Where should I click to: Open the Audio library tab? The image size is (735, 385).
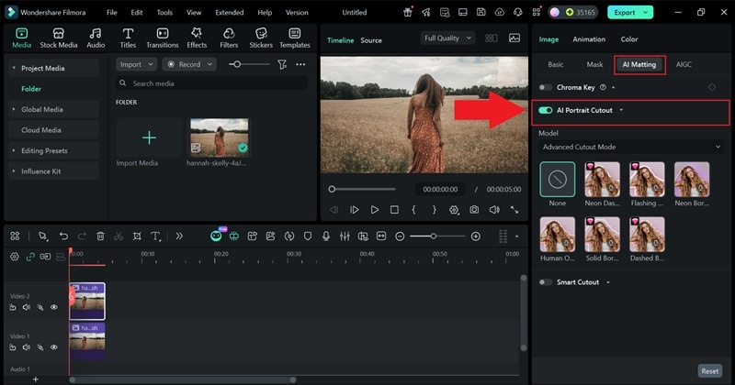[x=96, y=38]
